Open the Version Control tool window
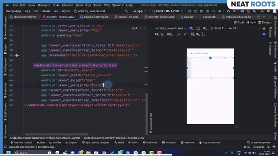 [x=21, y=143]
